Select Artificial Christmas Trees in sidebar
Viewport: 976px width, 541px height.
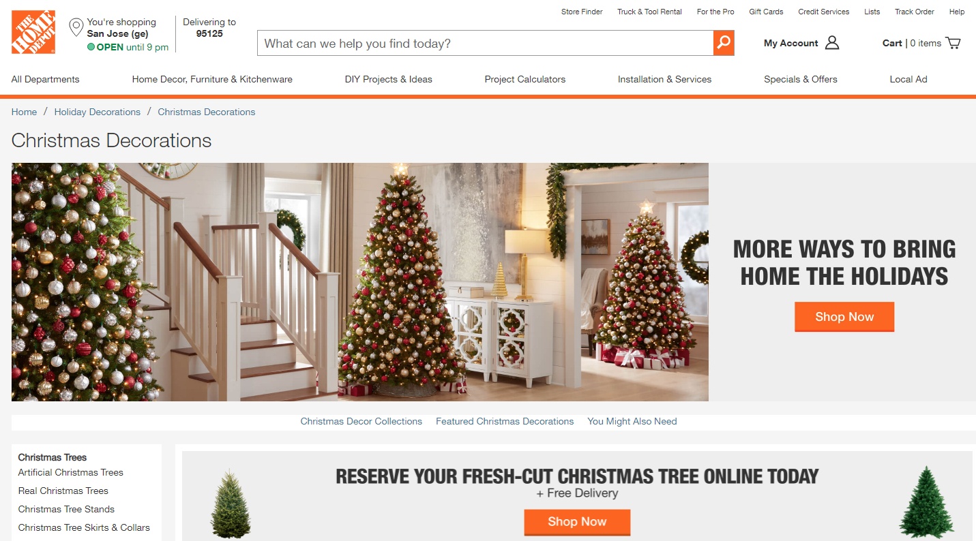tap(71, 472)
